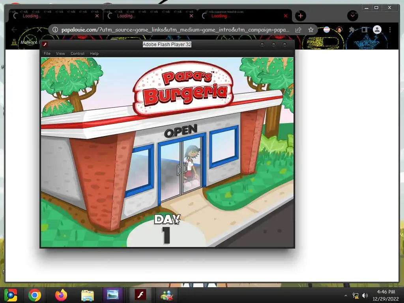View site information icon in address bar
Image resolution: width=404 pixels, height=303 pixels.
click(55, 30)
